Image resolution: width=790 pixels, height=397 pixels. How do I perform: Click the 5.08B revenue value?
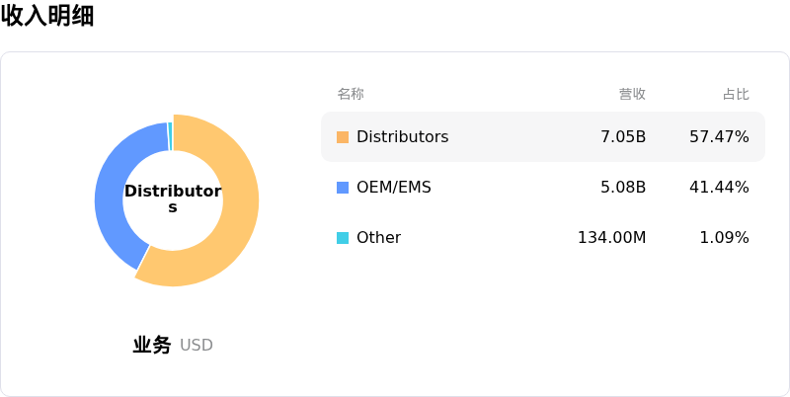(623, 188)
